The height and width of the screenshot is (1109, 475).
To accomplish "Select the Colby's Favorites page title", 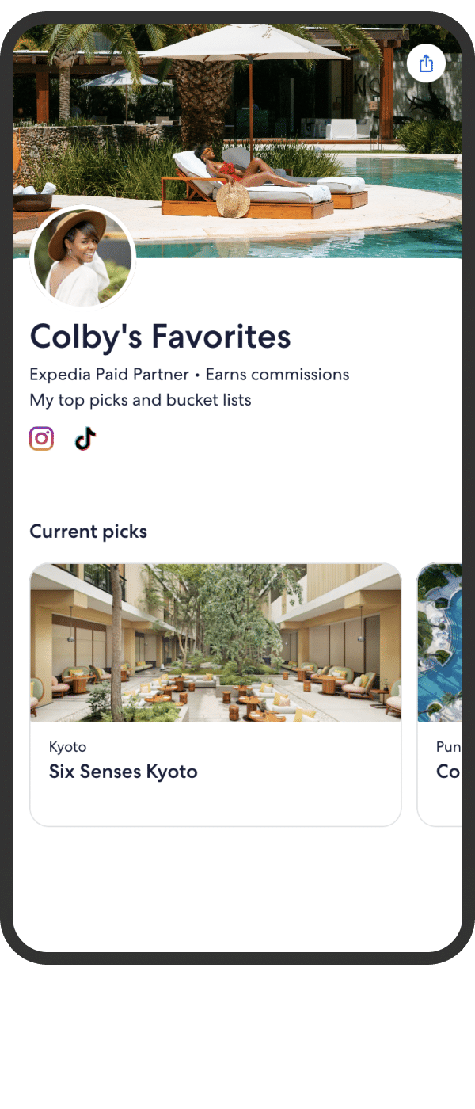I will click(x=160, y=337).
